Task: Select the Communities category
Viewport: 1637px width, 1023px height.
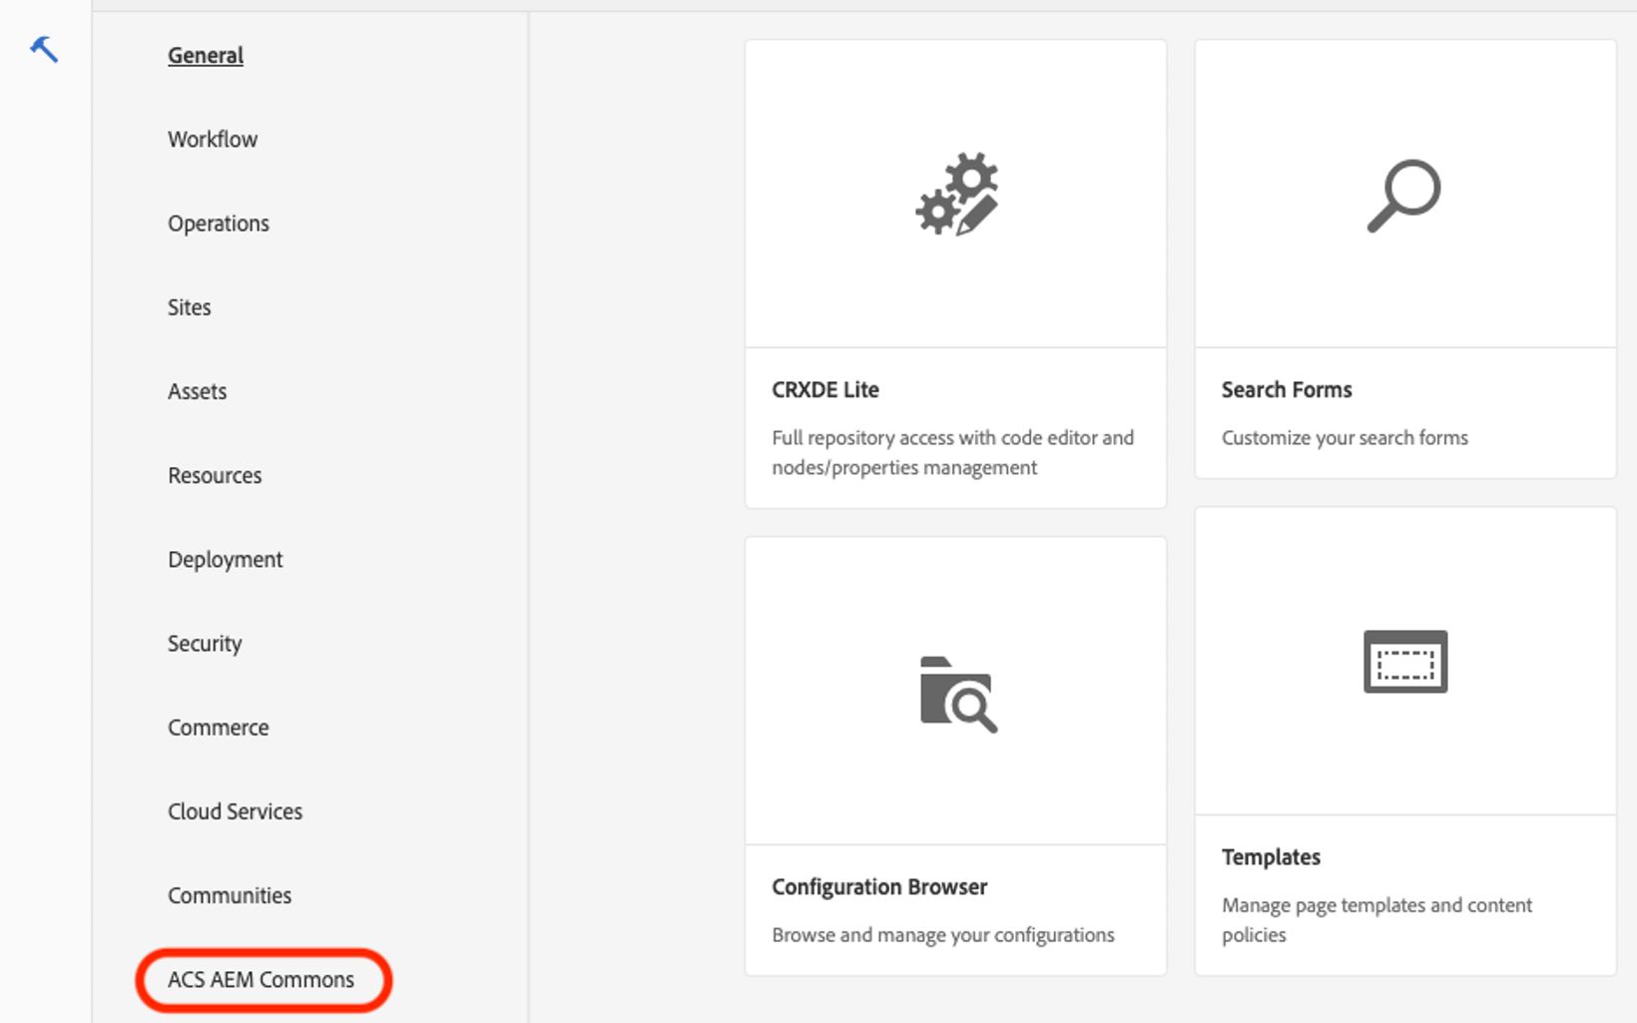Action: [x=230, y=895]
